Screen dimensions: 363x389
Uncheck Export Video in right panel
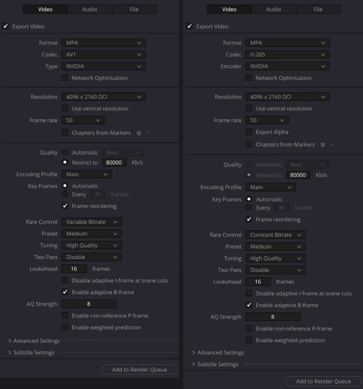click(x=189, y=26)
